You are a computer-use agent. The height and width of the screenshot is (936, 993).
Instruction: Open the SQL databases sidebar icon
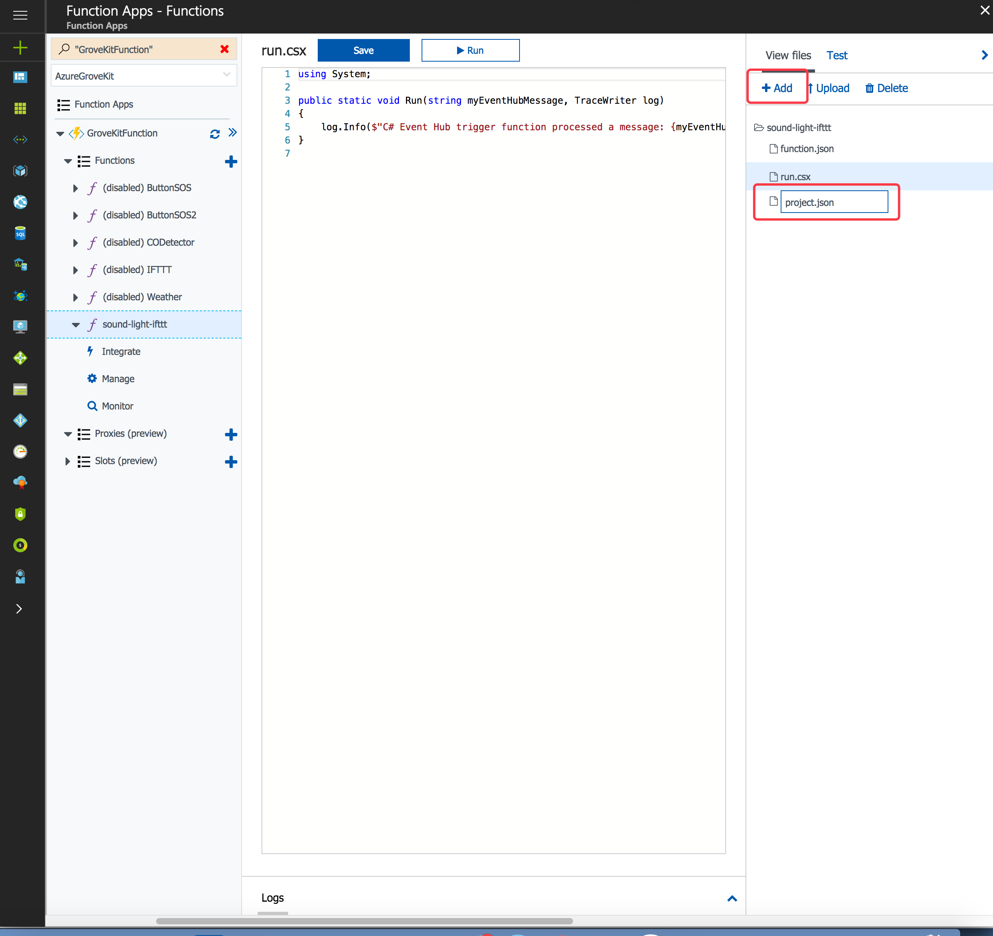(20, 233)
